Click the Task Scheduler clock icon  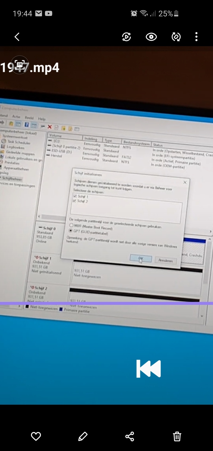tap(4, 141)
